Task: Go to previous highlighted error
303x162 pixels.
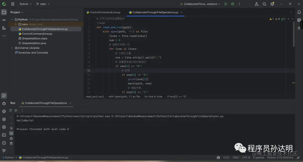Action: point(288,19)
